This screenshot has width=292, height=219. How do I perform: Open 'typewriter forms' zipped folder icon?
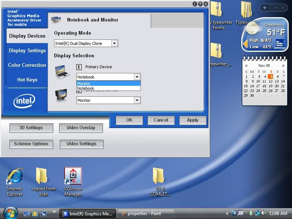(216, 9)
